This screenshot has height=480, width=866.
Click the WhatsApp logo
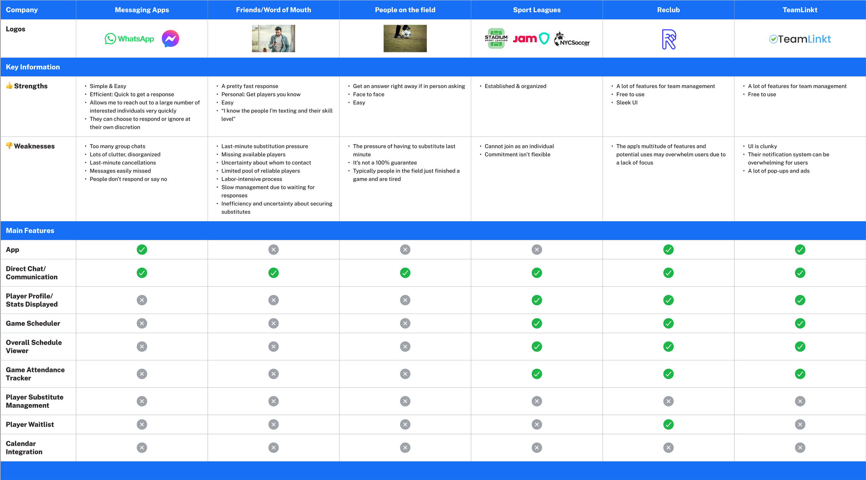coord(129,39)
